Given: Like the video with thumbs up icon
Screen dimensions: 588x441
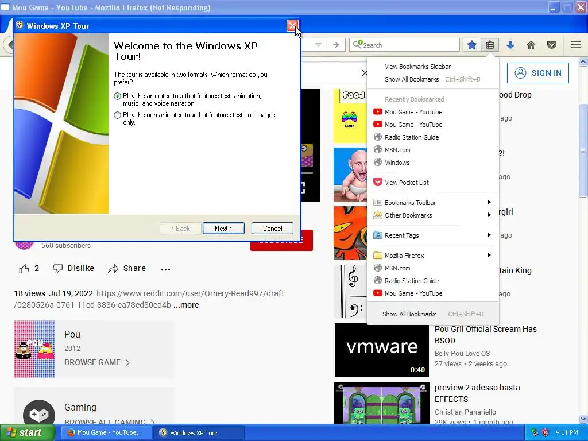Looking at the screenshot, I should (24, 269).
